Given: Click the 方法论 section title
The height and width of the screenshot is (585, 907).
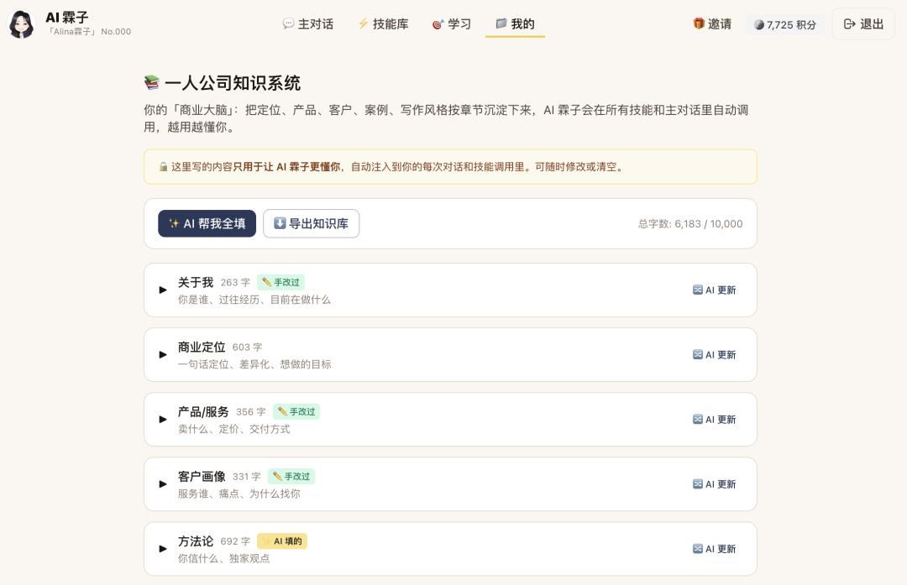Looking at the screenshot, I should tap(196, 541).
